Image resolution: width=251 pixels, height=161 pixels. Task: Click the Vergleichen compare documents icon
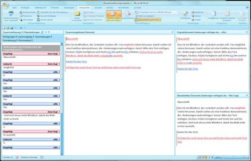(x=213, y=16)
